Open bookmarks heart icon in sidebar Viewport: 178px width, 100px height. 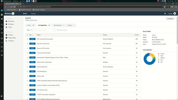2,42
